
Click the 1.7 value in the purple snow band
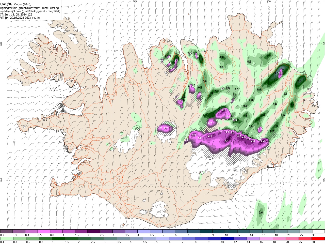[x=220, y=133]
